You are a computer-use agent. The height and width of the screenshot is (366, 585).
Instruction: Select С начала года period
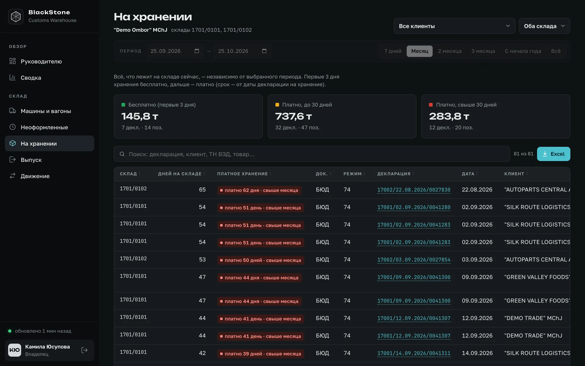(x=523, y=51)
